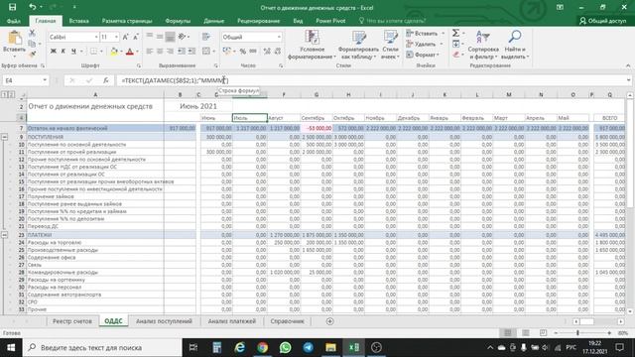Click the Decrease Indent icon

pyautogui.click(x=181, y=51)
